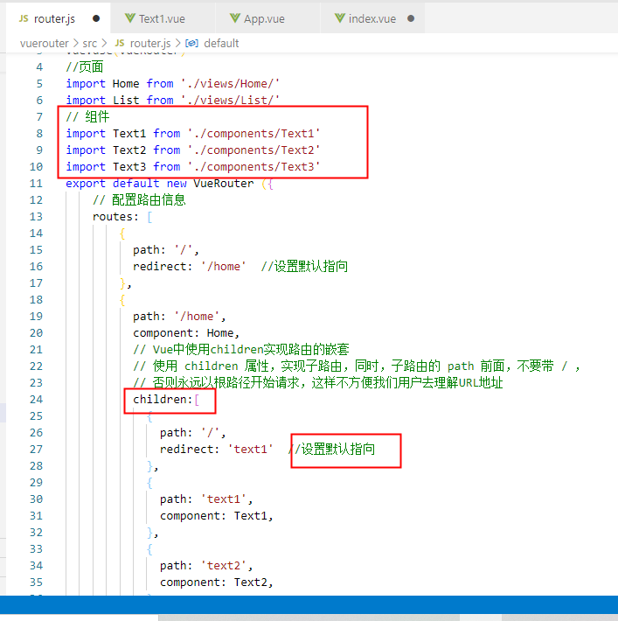Click the JS icon on router.js tab
The height and width of the screenshot is (621, 618).
pos(24,18)
